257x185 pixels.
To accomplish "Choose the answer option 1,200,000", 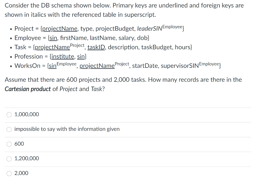I will pos(9,158).
